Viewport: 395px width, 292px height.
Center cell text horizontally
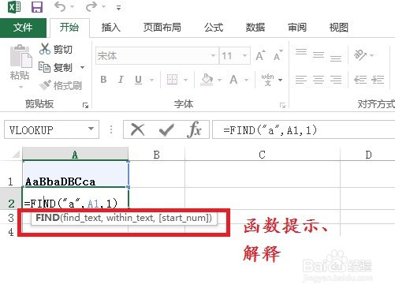[319, 80]
